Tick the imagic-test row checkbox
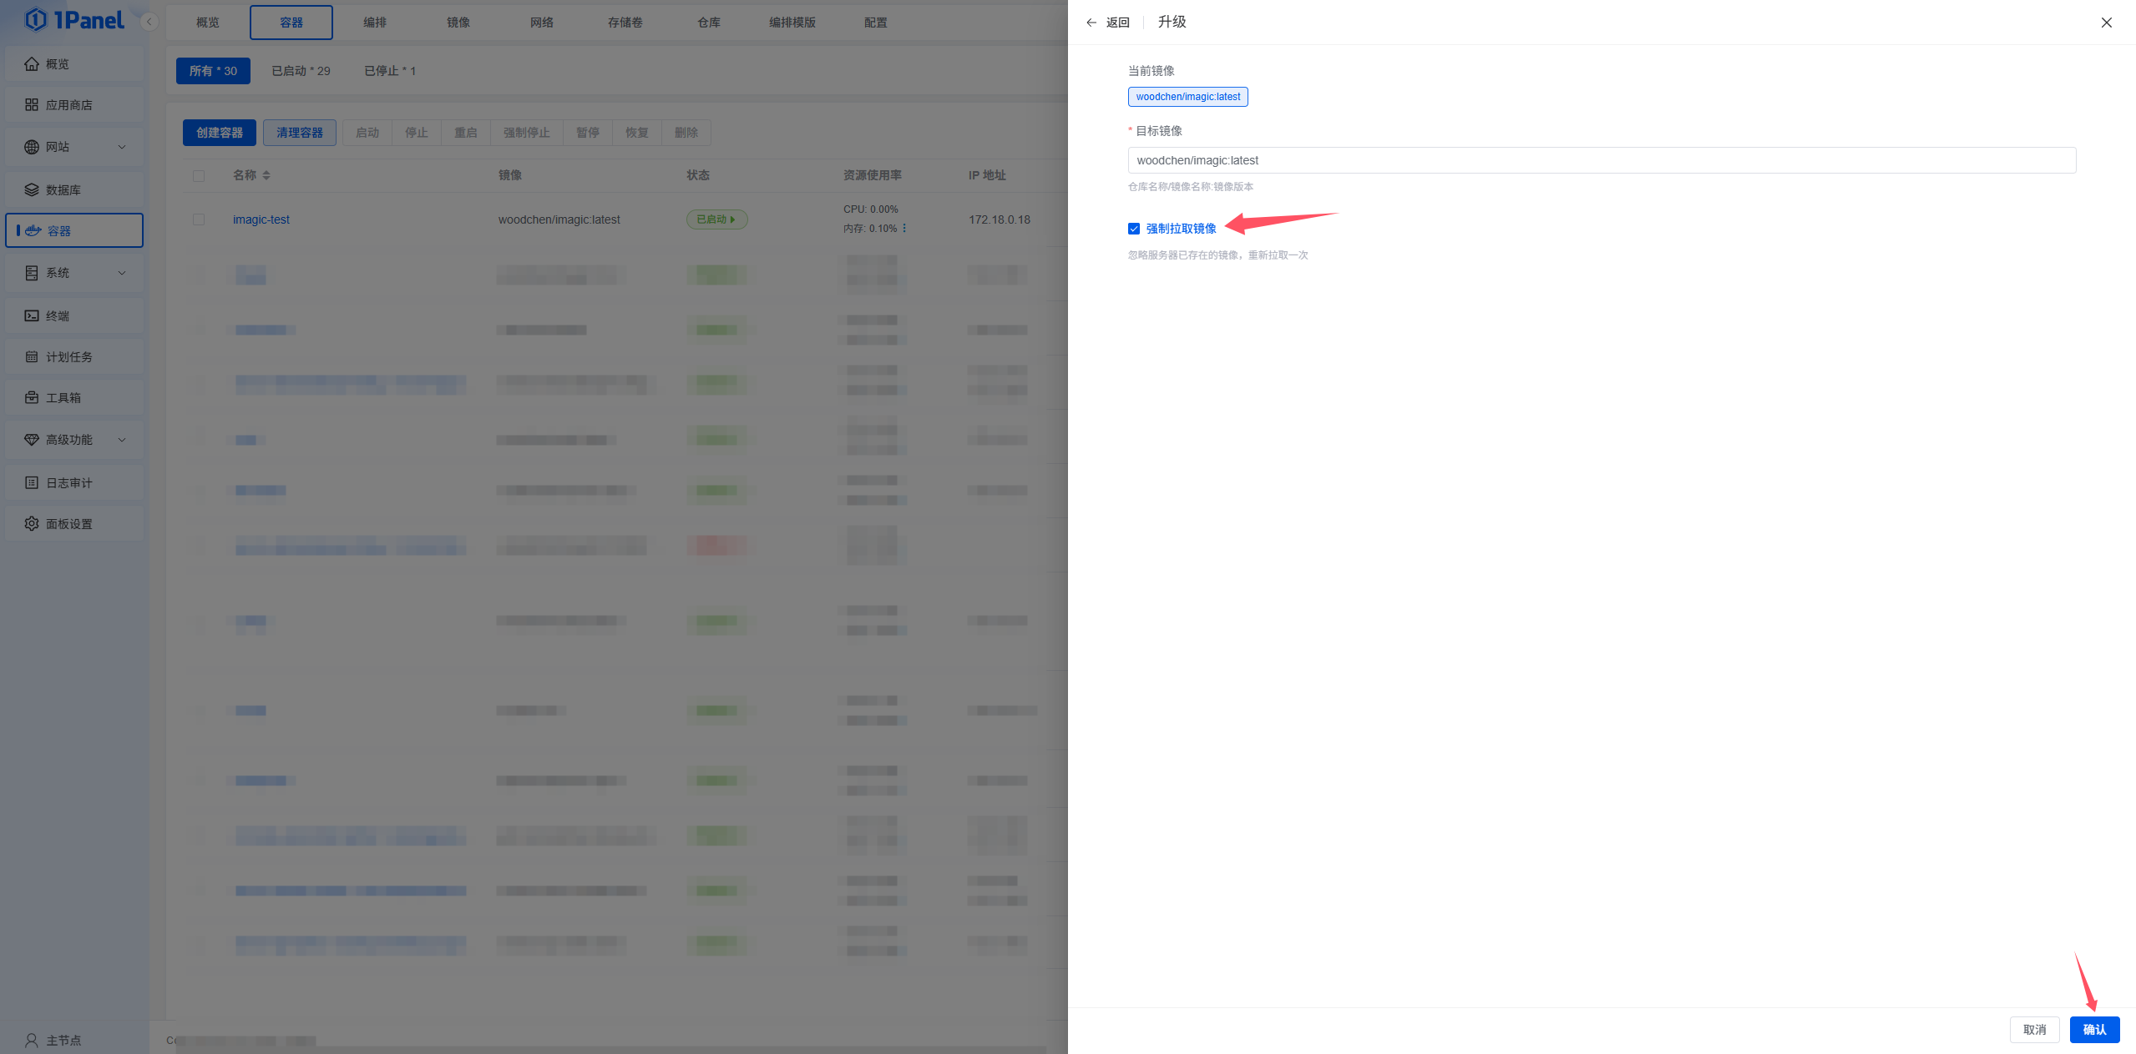Screen dimensions: 2136x1054 point(199,219)
